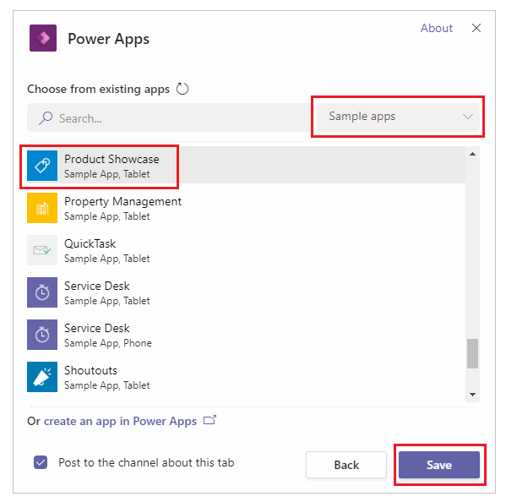
Task: Click the external link icon beside create an app
Action: pyautogui.click(x=209, y=420)
